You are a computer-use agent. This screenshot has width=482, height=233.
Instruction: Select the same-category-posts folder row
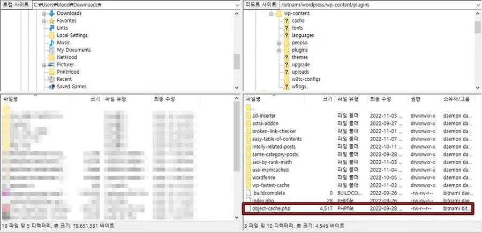point(359,154)
